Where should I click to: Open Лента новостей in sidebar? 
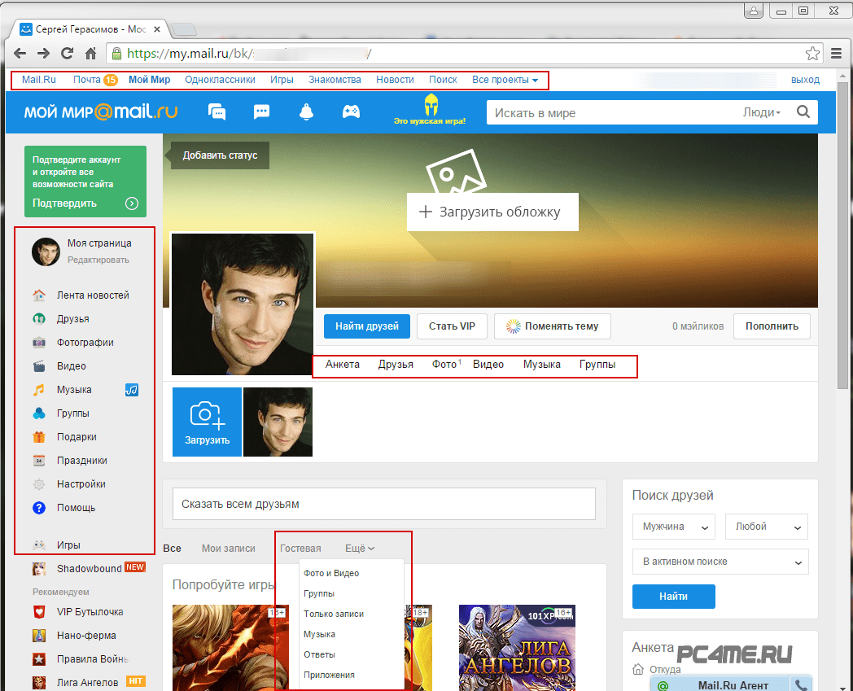[x=93, y=295]
